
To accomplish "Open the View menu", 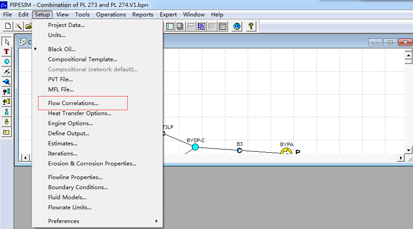I will (62, 15).
